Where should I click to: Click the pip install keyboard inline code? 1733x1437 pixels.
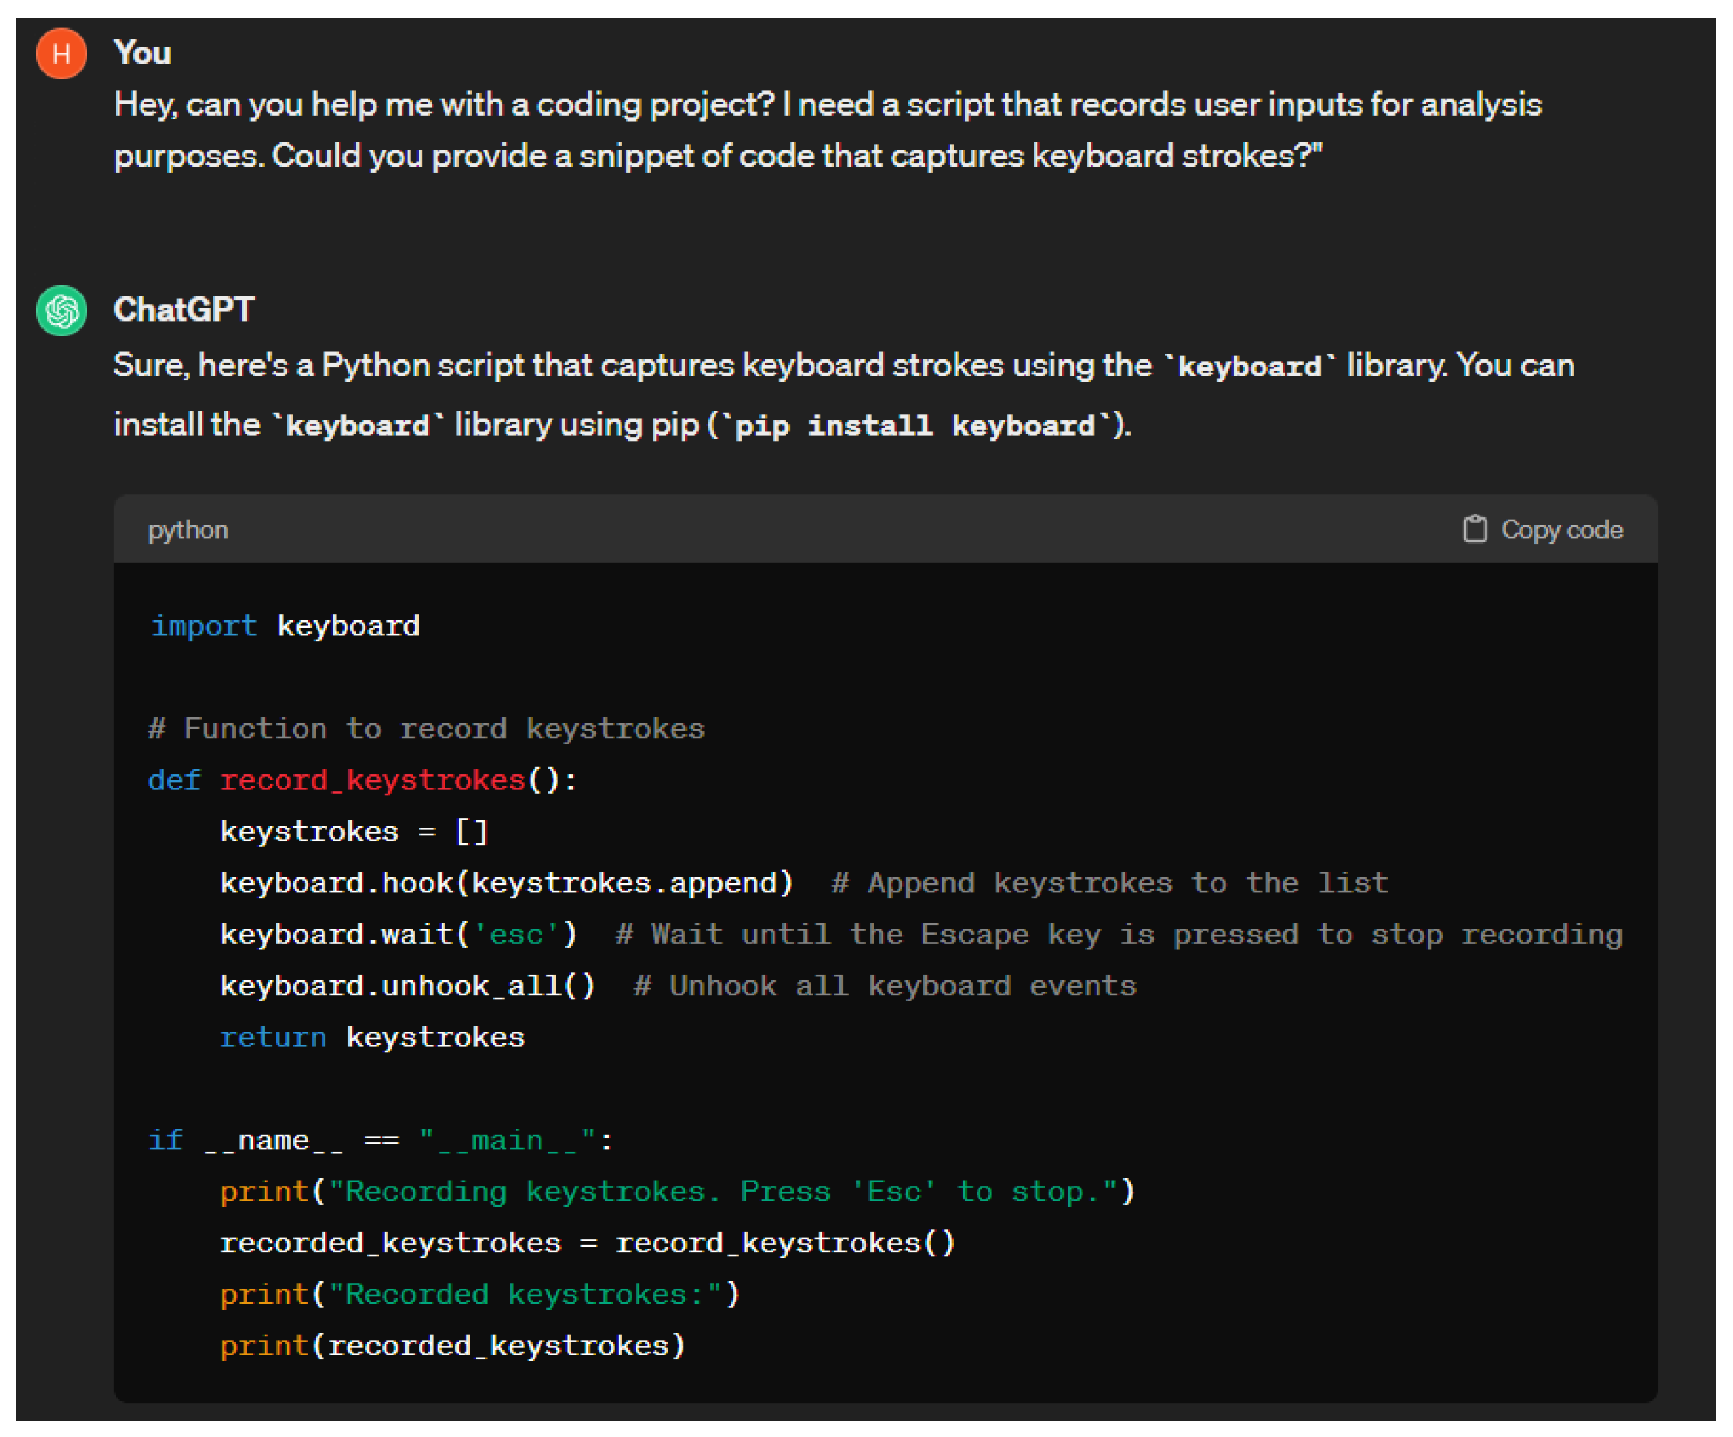(x=914, y=426)
